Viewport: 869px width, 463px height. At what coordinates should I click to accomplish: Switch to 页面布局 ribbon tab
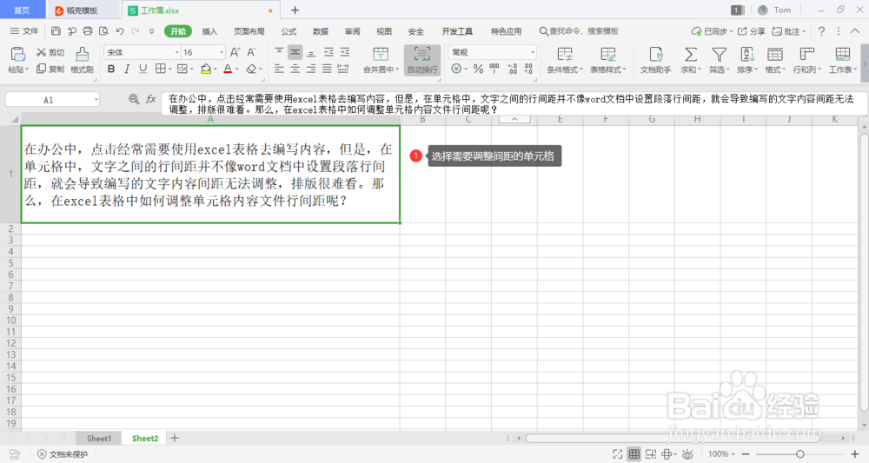tap(249, 31)
